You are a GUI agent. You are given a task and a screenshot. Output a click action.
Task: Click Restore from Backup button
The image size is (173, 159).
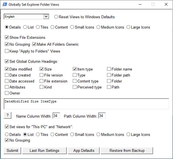point(127,150)
